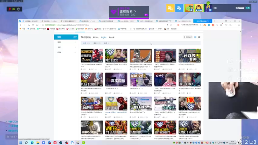Open the SHOCK RANK 1 REIN thumbnail
258x145 pixels.
[x=190, y=127]
